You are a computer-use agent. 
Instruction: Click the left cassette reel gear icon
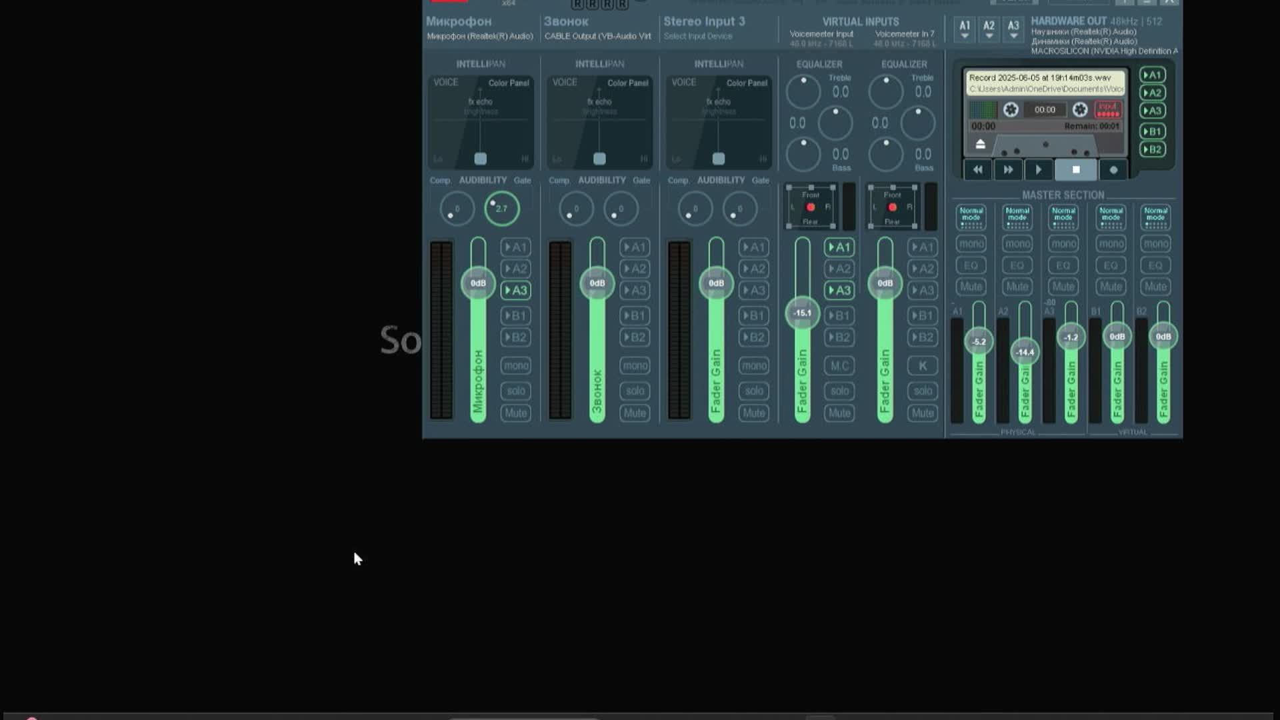point(1011,109)
